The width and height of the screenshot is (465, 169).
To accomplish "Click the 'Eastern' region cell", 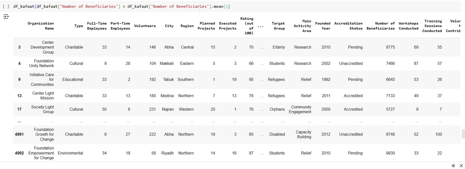I will (x=187, y=63).
